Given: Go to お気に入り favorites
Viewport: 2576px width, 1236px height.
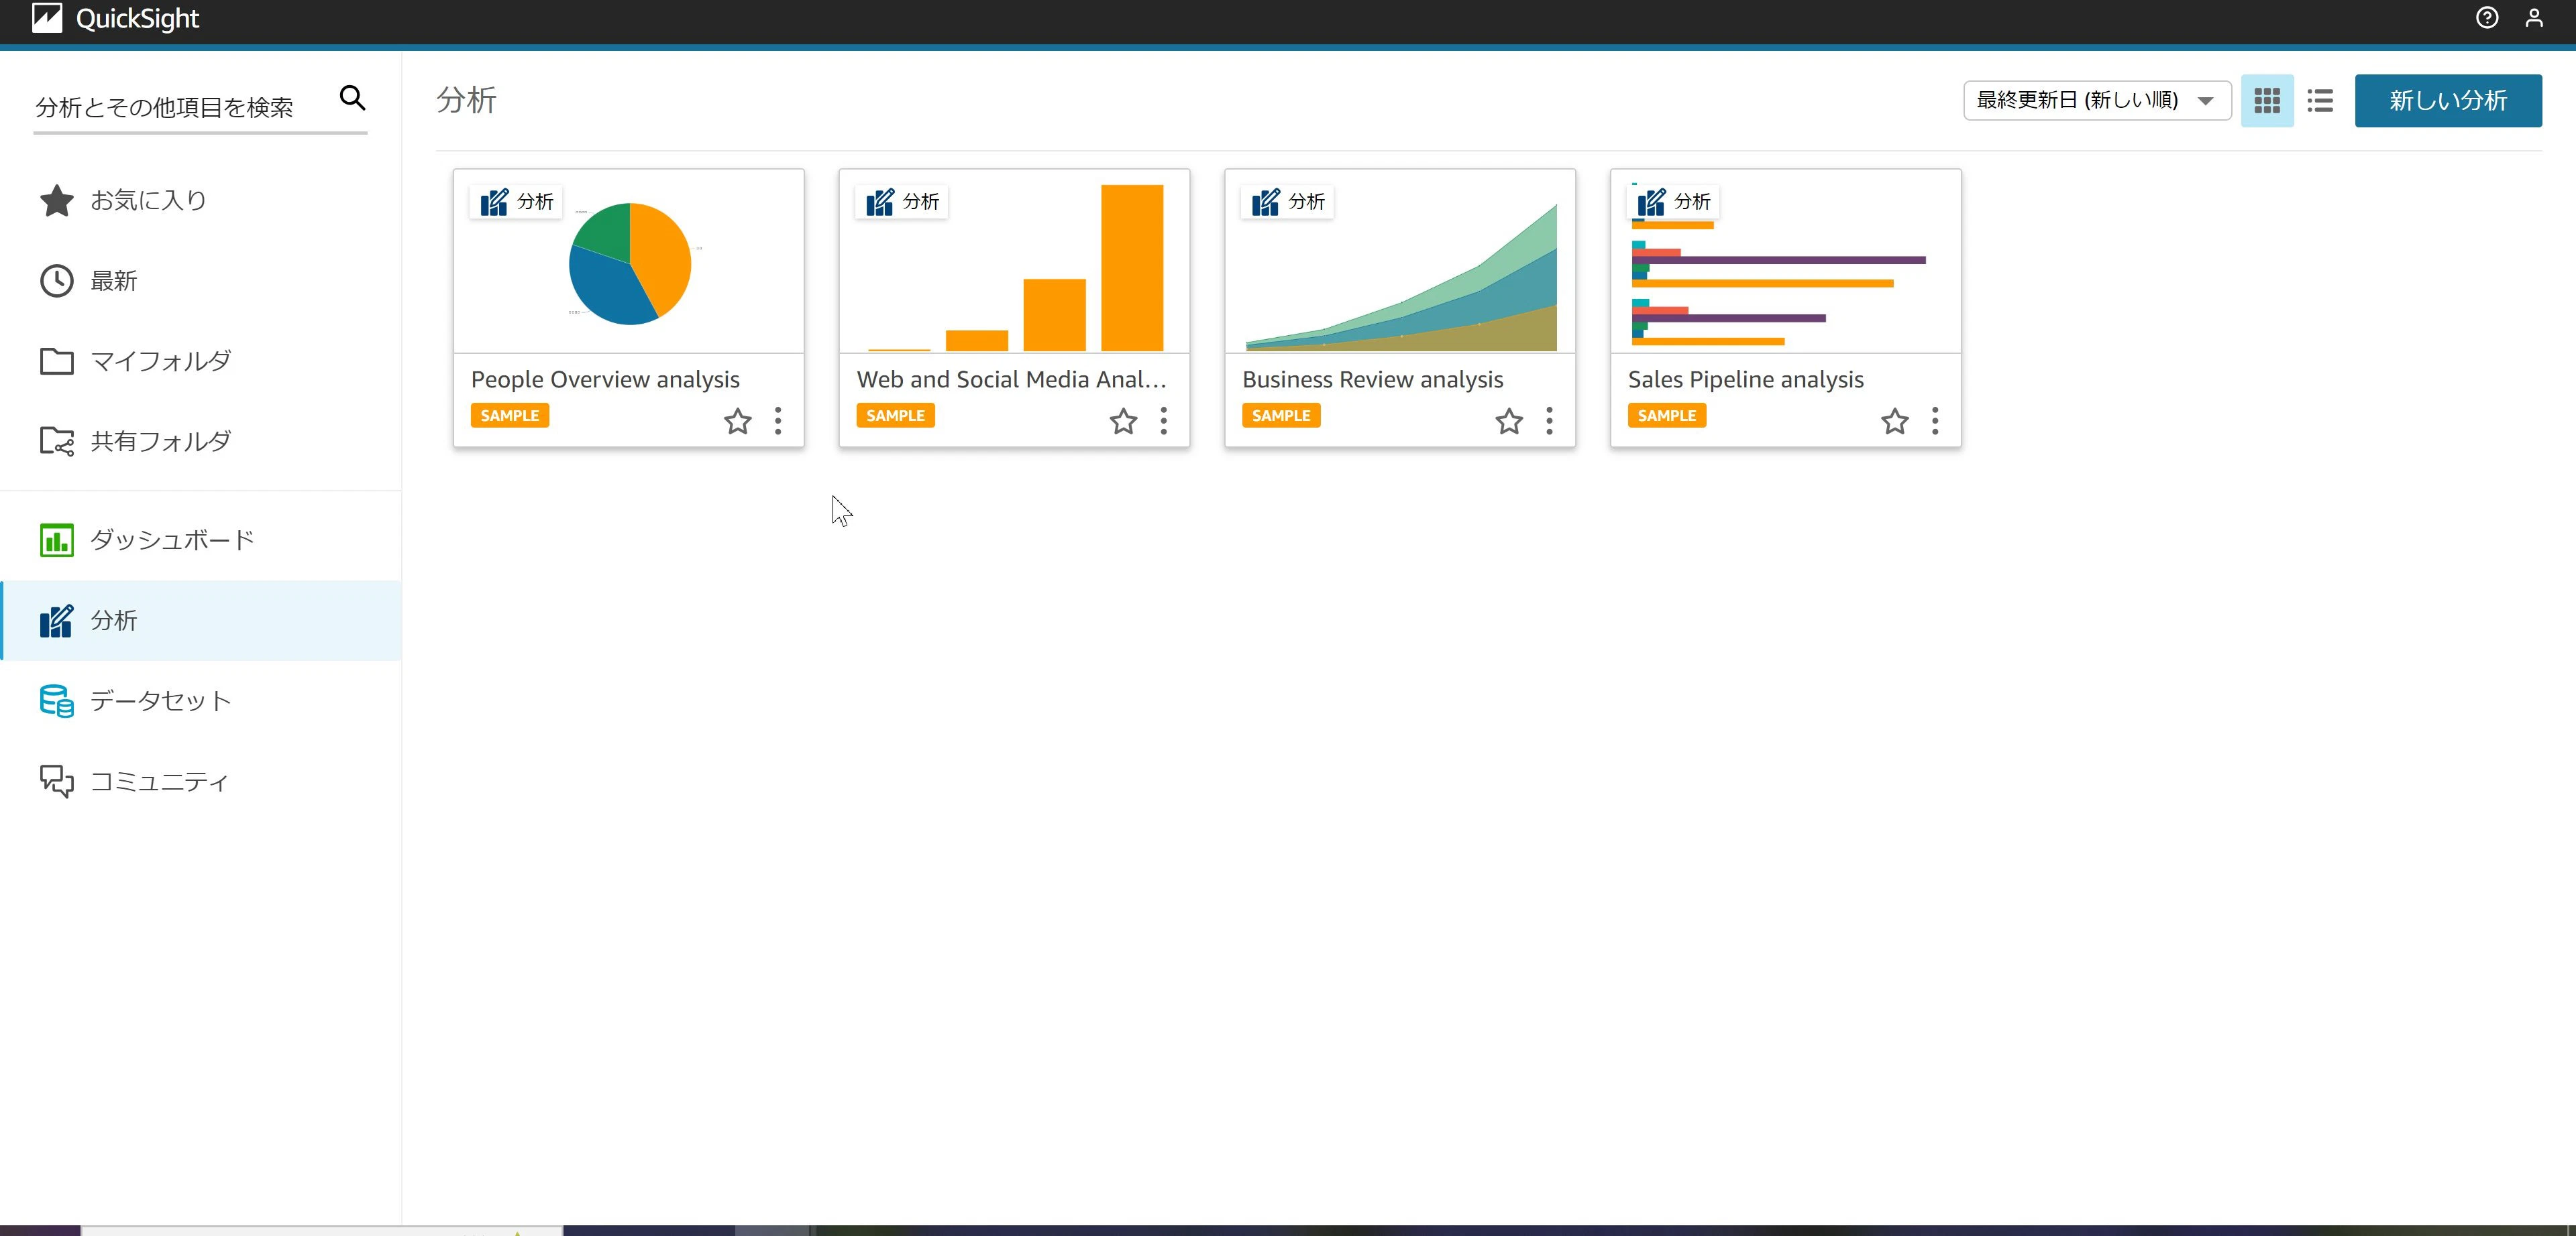Looking at the screenshot, I should pos(200,200).
